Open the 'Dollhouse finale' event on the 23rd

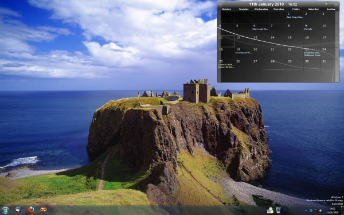312,55
